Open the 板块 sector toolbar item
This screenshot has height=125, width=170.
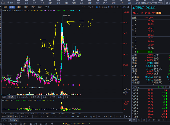[x=74, y=2]
